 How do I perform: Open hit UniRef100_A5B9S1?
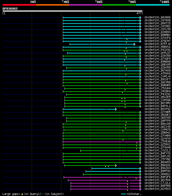coord(157,47)
